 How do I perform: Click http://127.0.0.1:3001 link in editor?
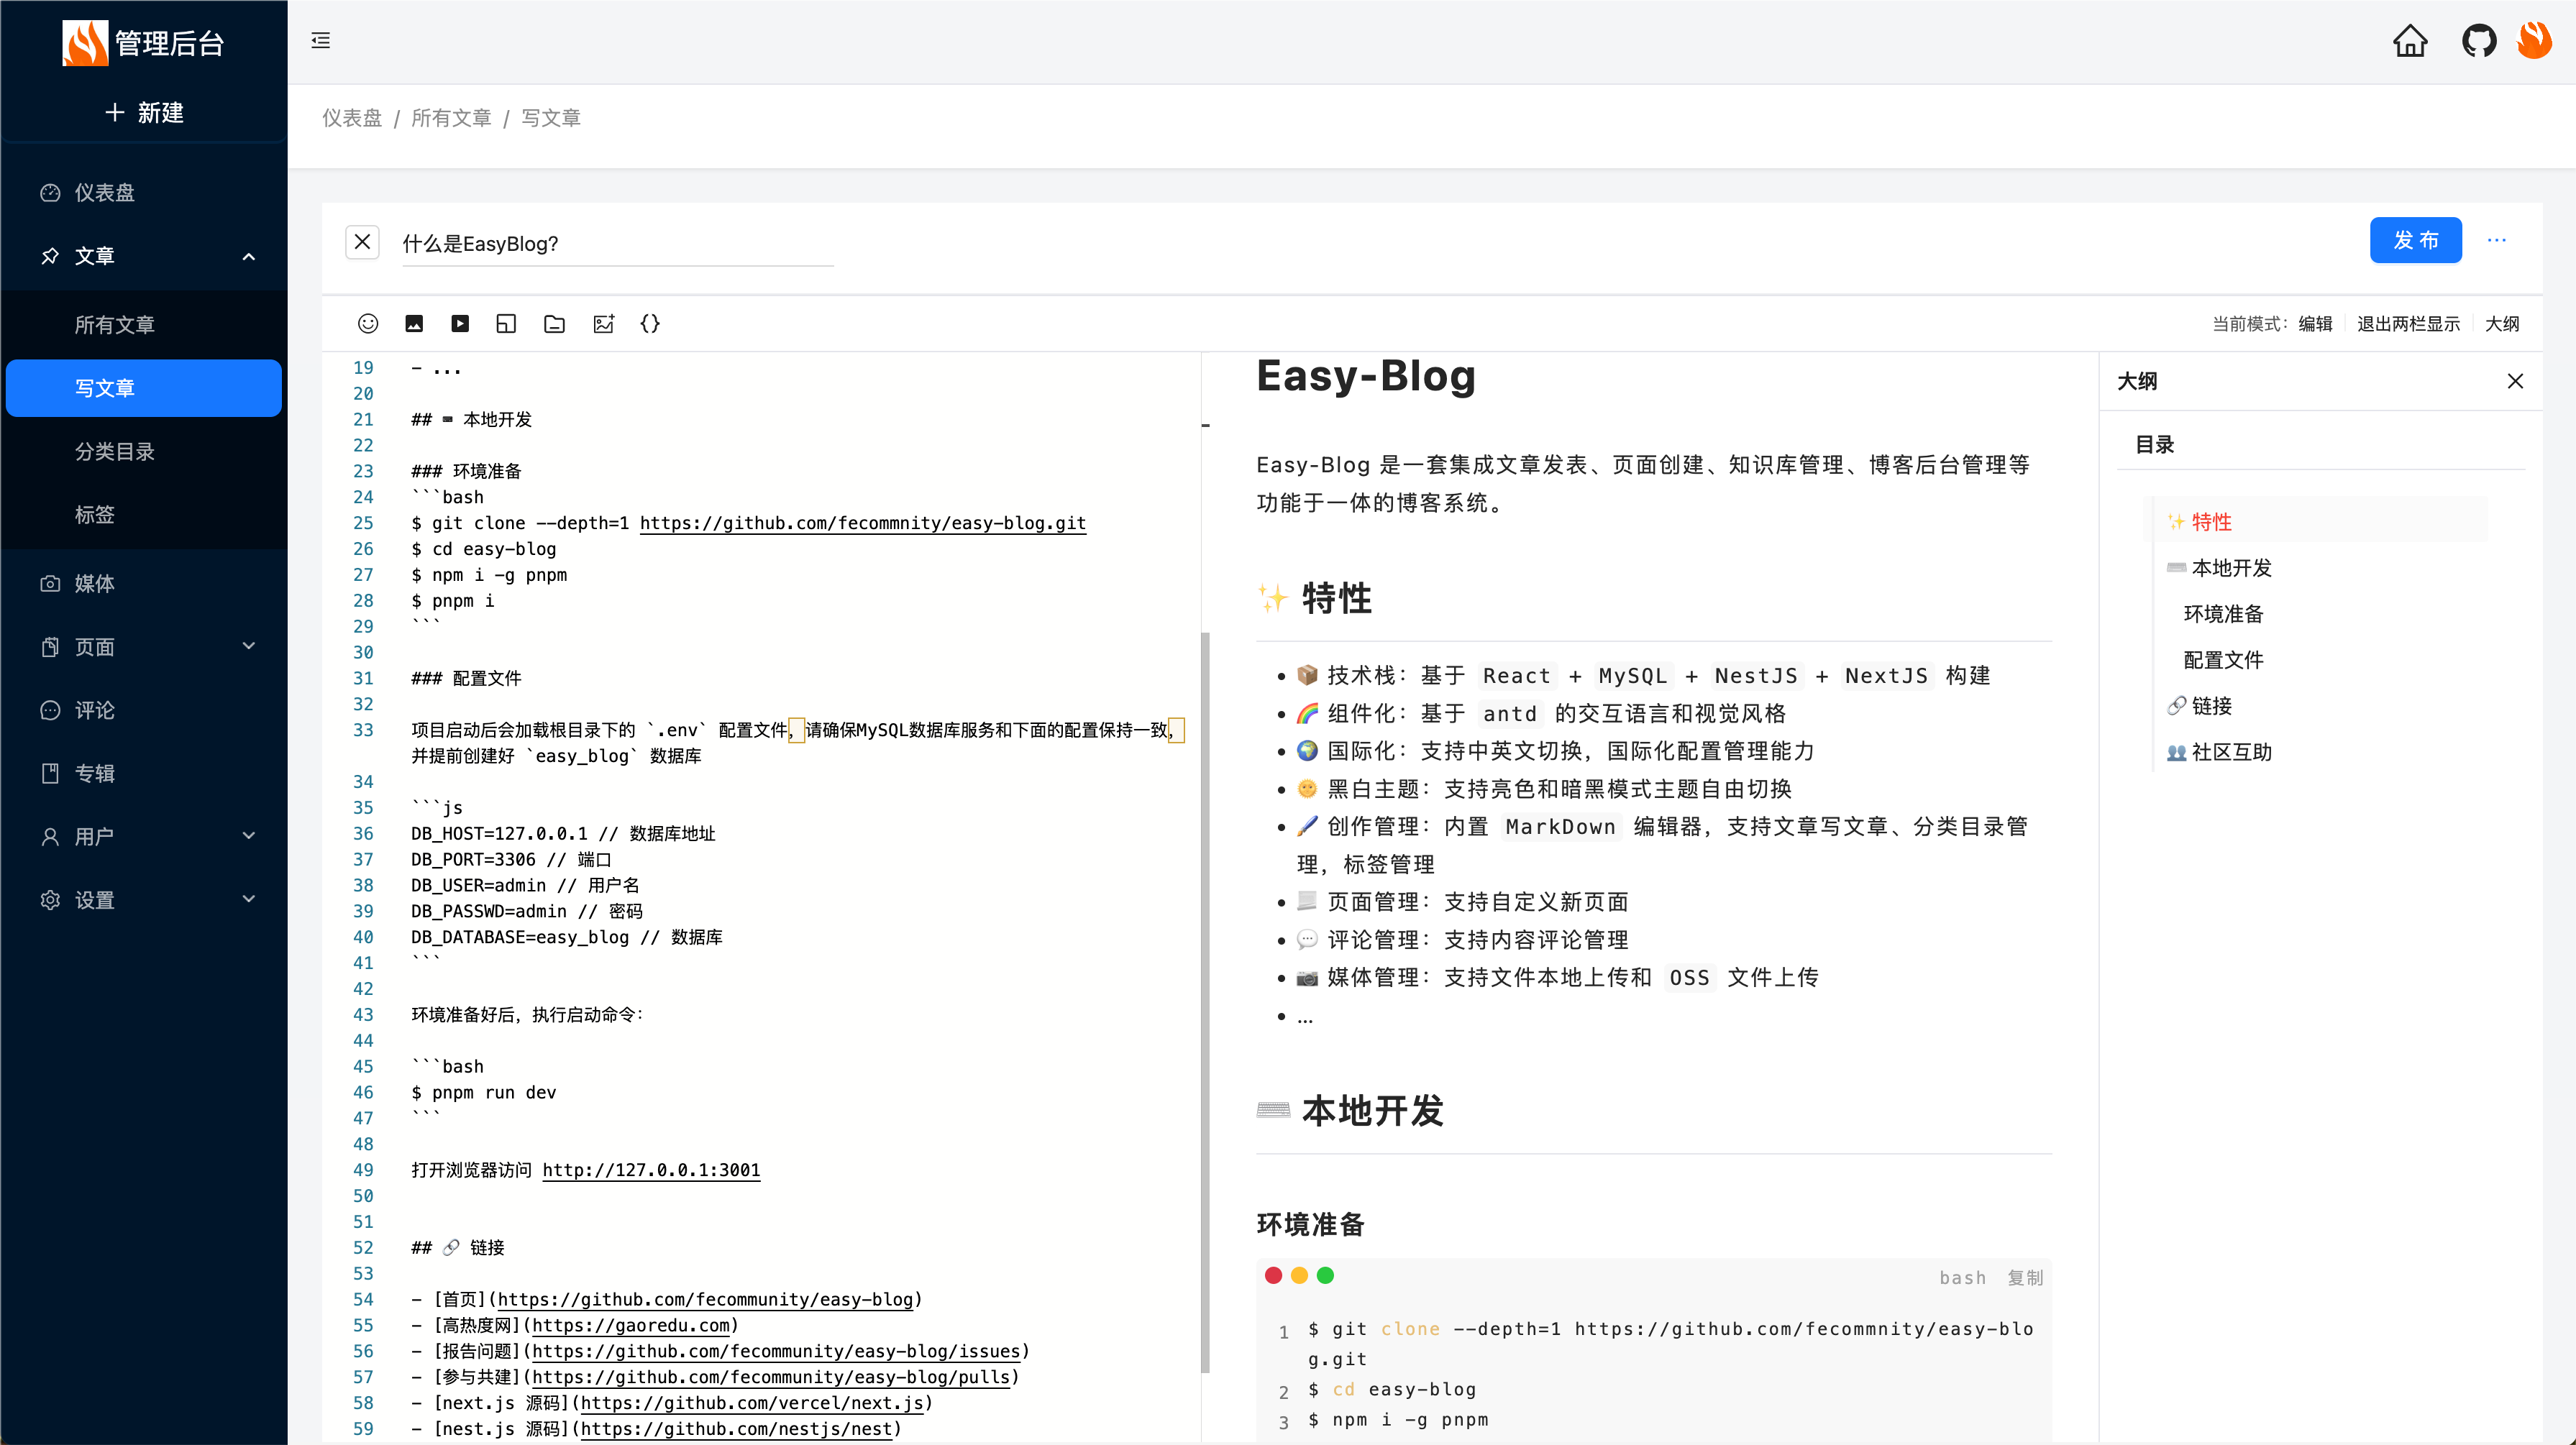coord(651,1170)
